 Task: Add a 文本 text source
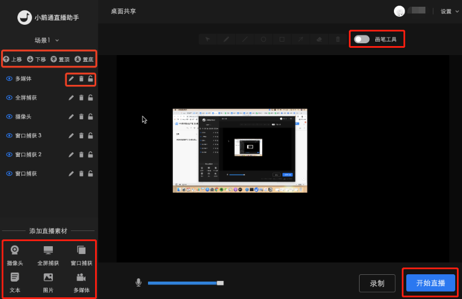click(x=15, y=283)
